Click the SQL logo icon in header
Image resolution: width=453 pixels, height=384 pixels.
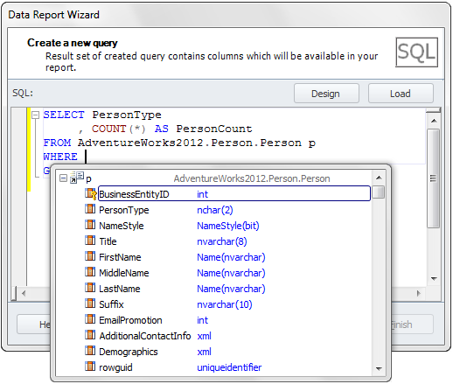pos(416,52)
